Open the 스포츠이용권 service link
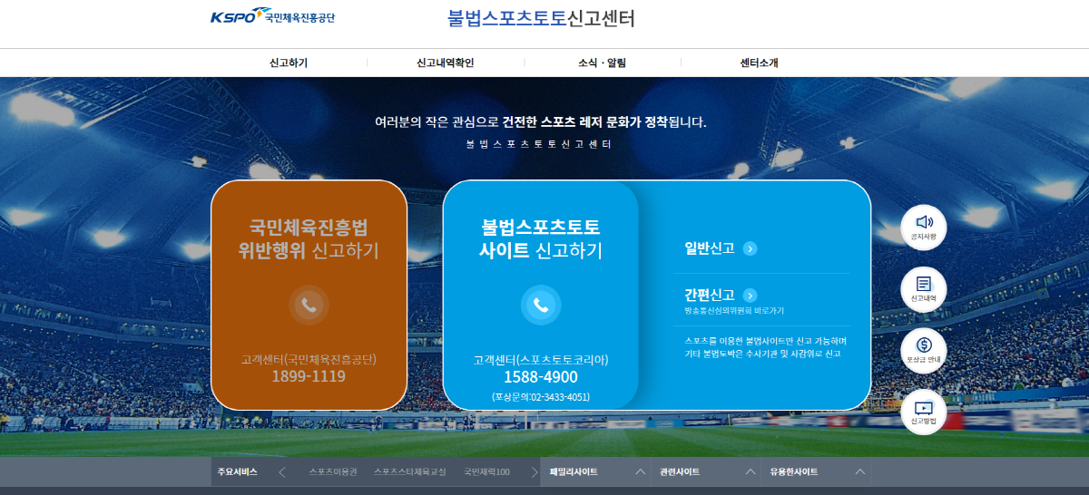Viewport: 1089px width, 495px height. [x=333, y=472]
